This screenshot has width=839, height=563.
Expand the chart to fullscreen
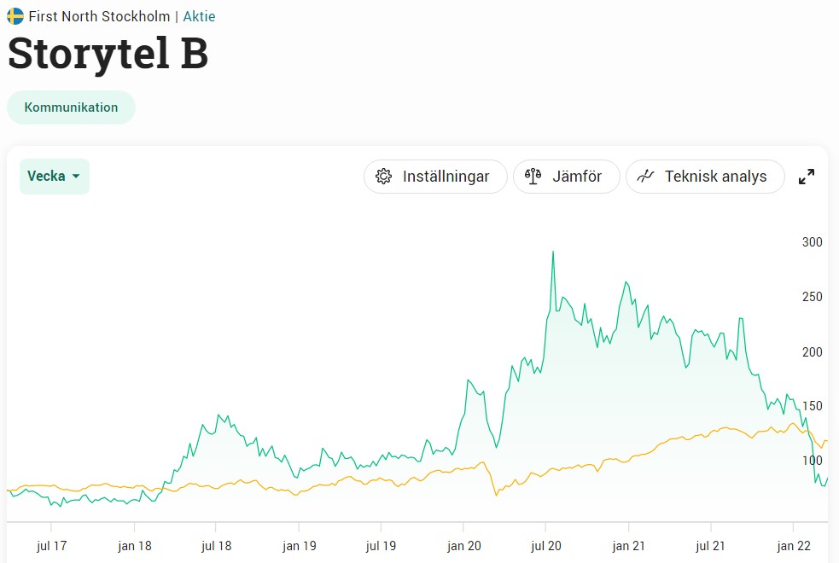(x=807, y=177)
